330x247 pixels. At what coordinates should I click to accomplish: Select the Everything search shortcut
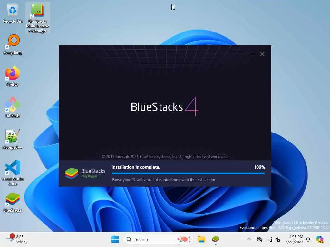coord(13,45)
